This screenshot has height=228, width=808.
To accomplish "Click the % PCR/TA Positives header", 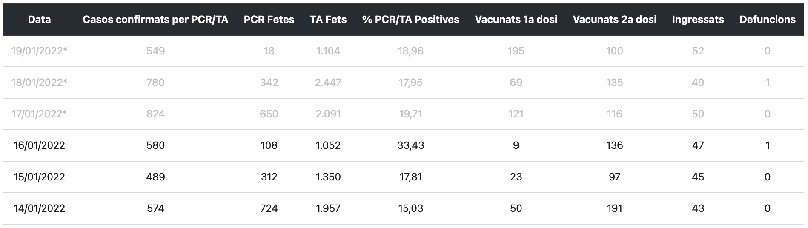I will (411, 20).
